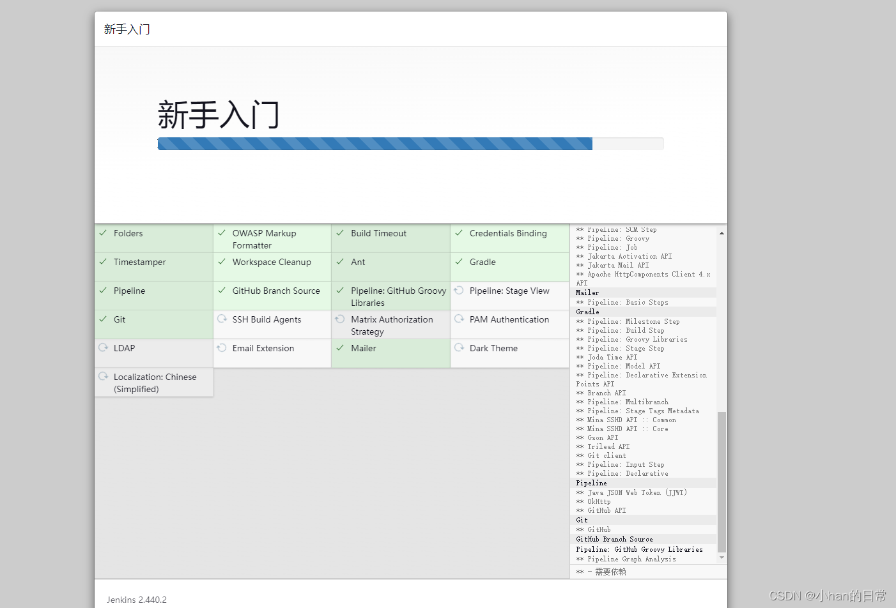Click the Credentials Binding label
The image size is (896, 608).
tap(508, 233)
